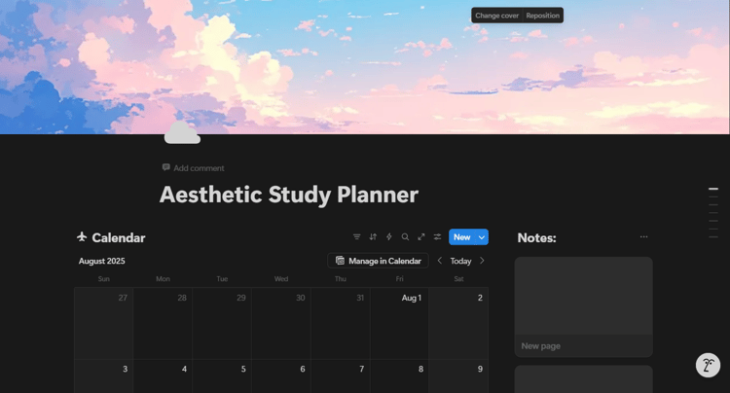
Task: Jump to Today in the calendar
Action: [x=460, y=261]
